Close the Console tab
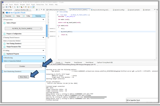The image size is (160, 106). (62, 63)
